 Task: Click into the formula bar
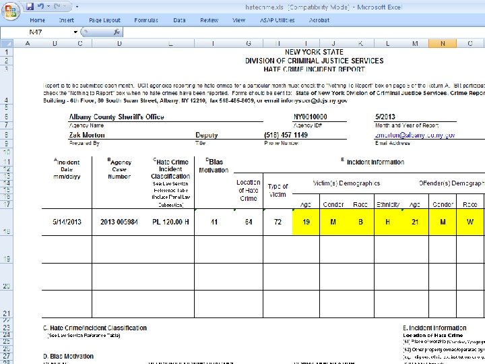(303, 32)
